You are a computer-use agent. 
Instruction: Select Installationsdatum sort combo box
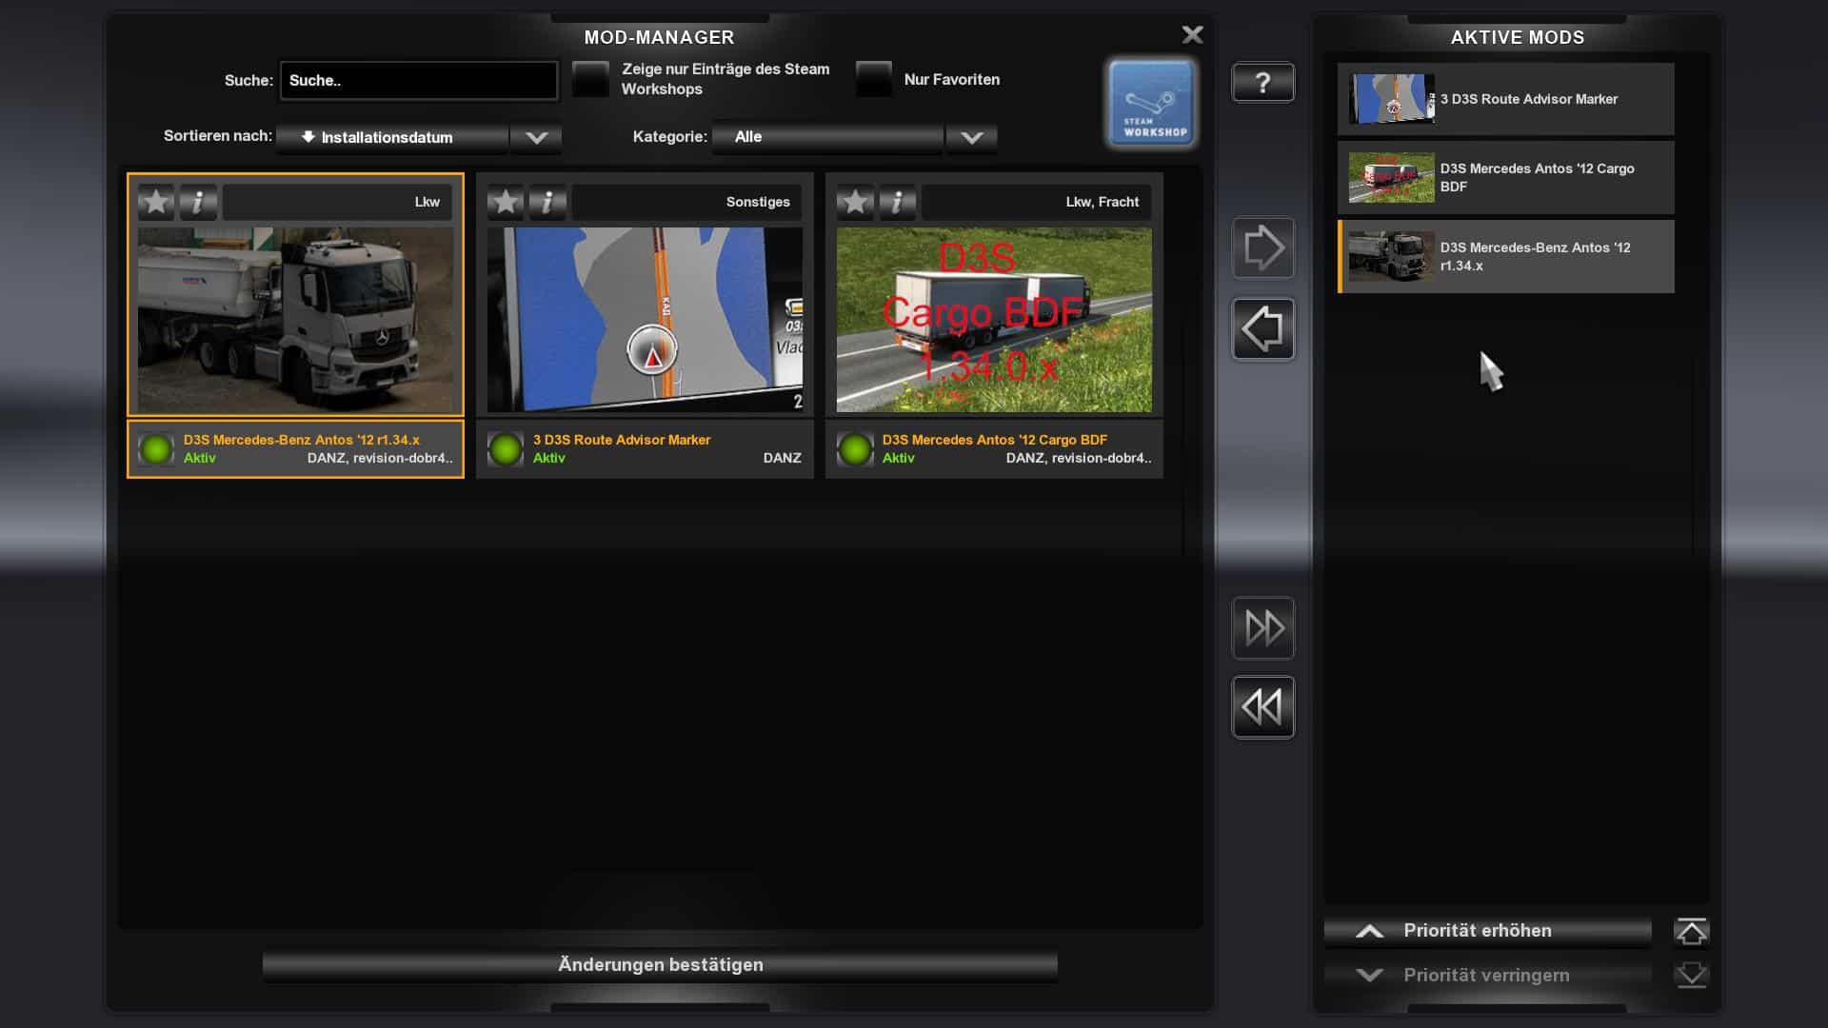(392, 137)
